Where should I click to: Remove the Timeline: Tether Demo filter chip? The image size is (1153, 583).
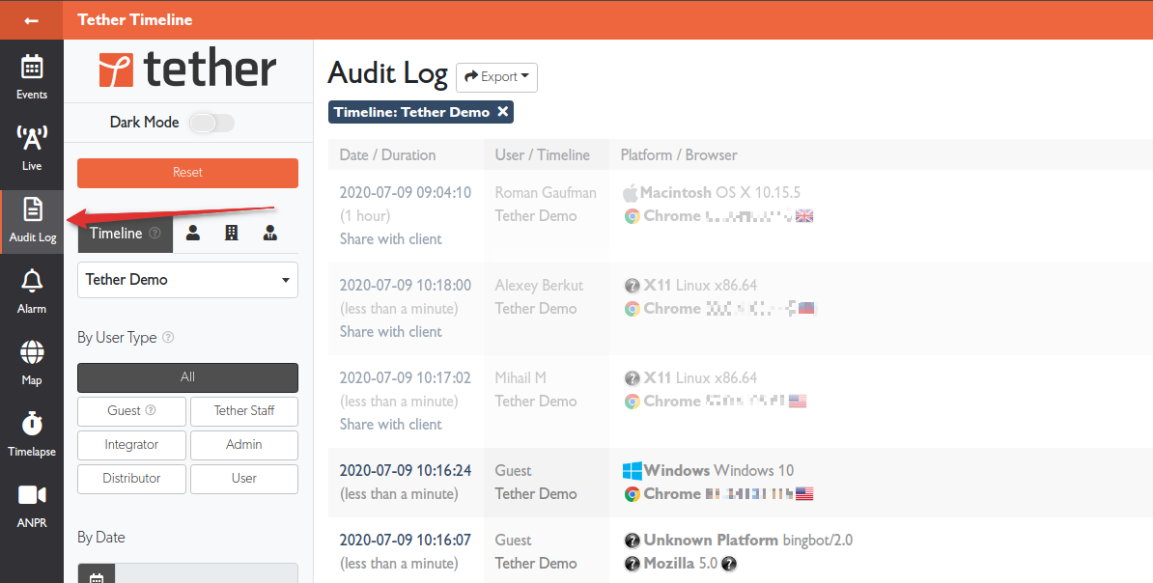pos(502,112)
